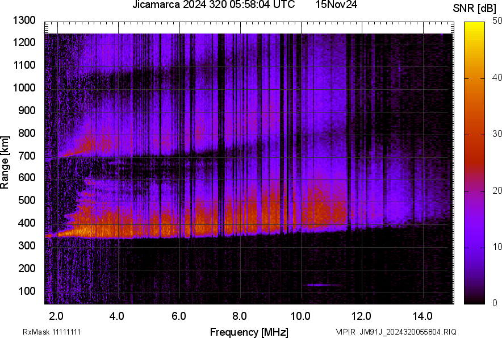Click the range tick label '1100'

pos(24,65)
